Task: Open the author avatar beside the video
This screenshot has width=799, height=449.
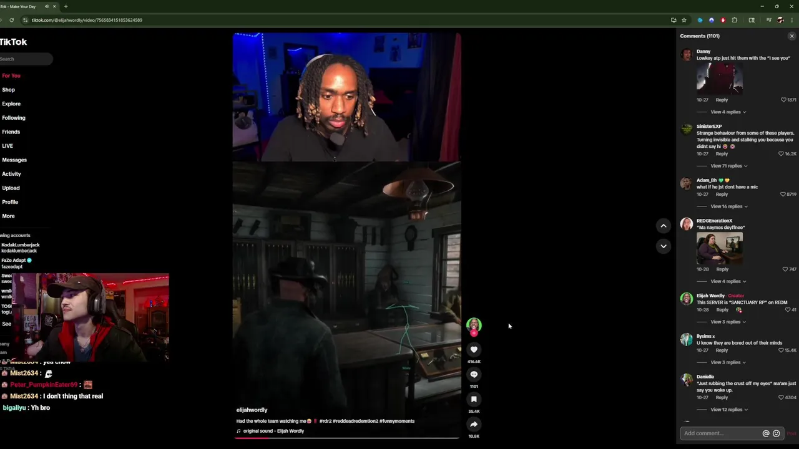Action: click(474, 324)
